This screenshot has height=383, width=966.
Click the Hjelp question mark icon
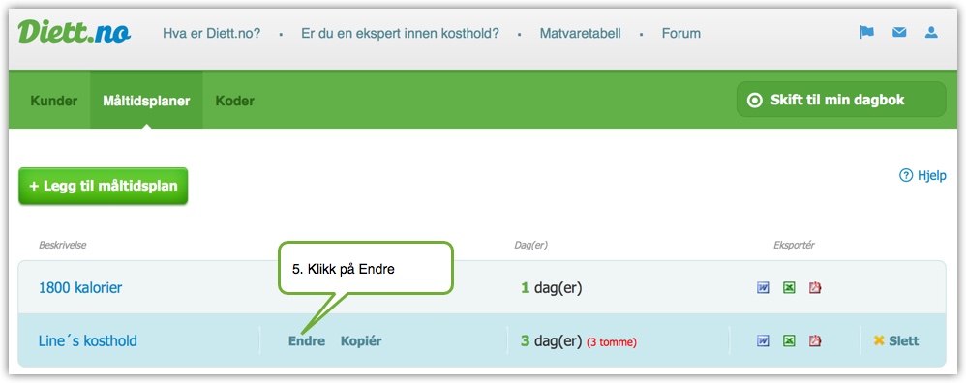click(x=906, y=175)
